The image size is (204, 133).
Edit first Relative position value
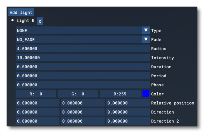pos(38,103)
